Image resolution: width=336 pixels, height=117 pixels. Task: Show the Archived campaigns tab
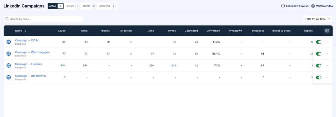point(107,6)
